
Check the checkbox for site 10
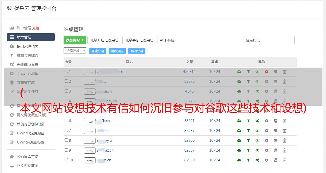click(x=66, y=160)
